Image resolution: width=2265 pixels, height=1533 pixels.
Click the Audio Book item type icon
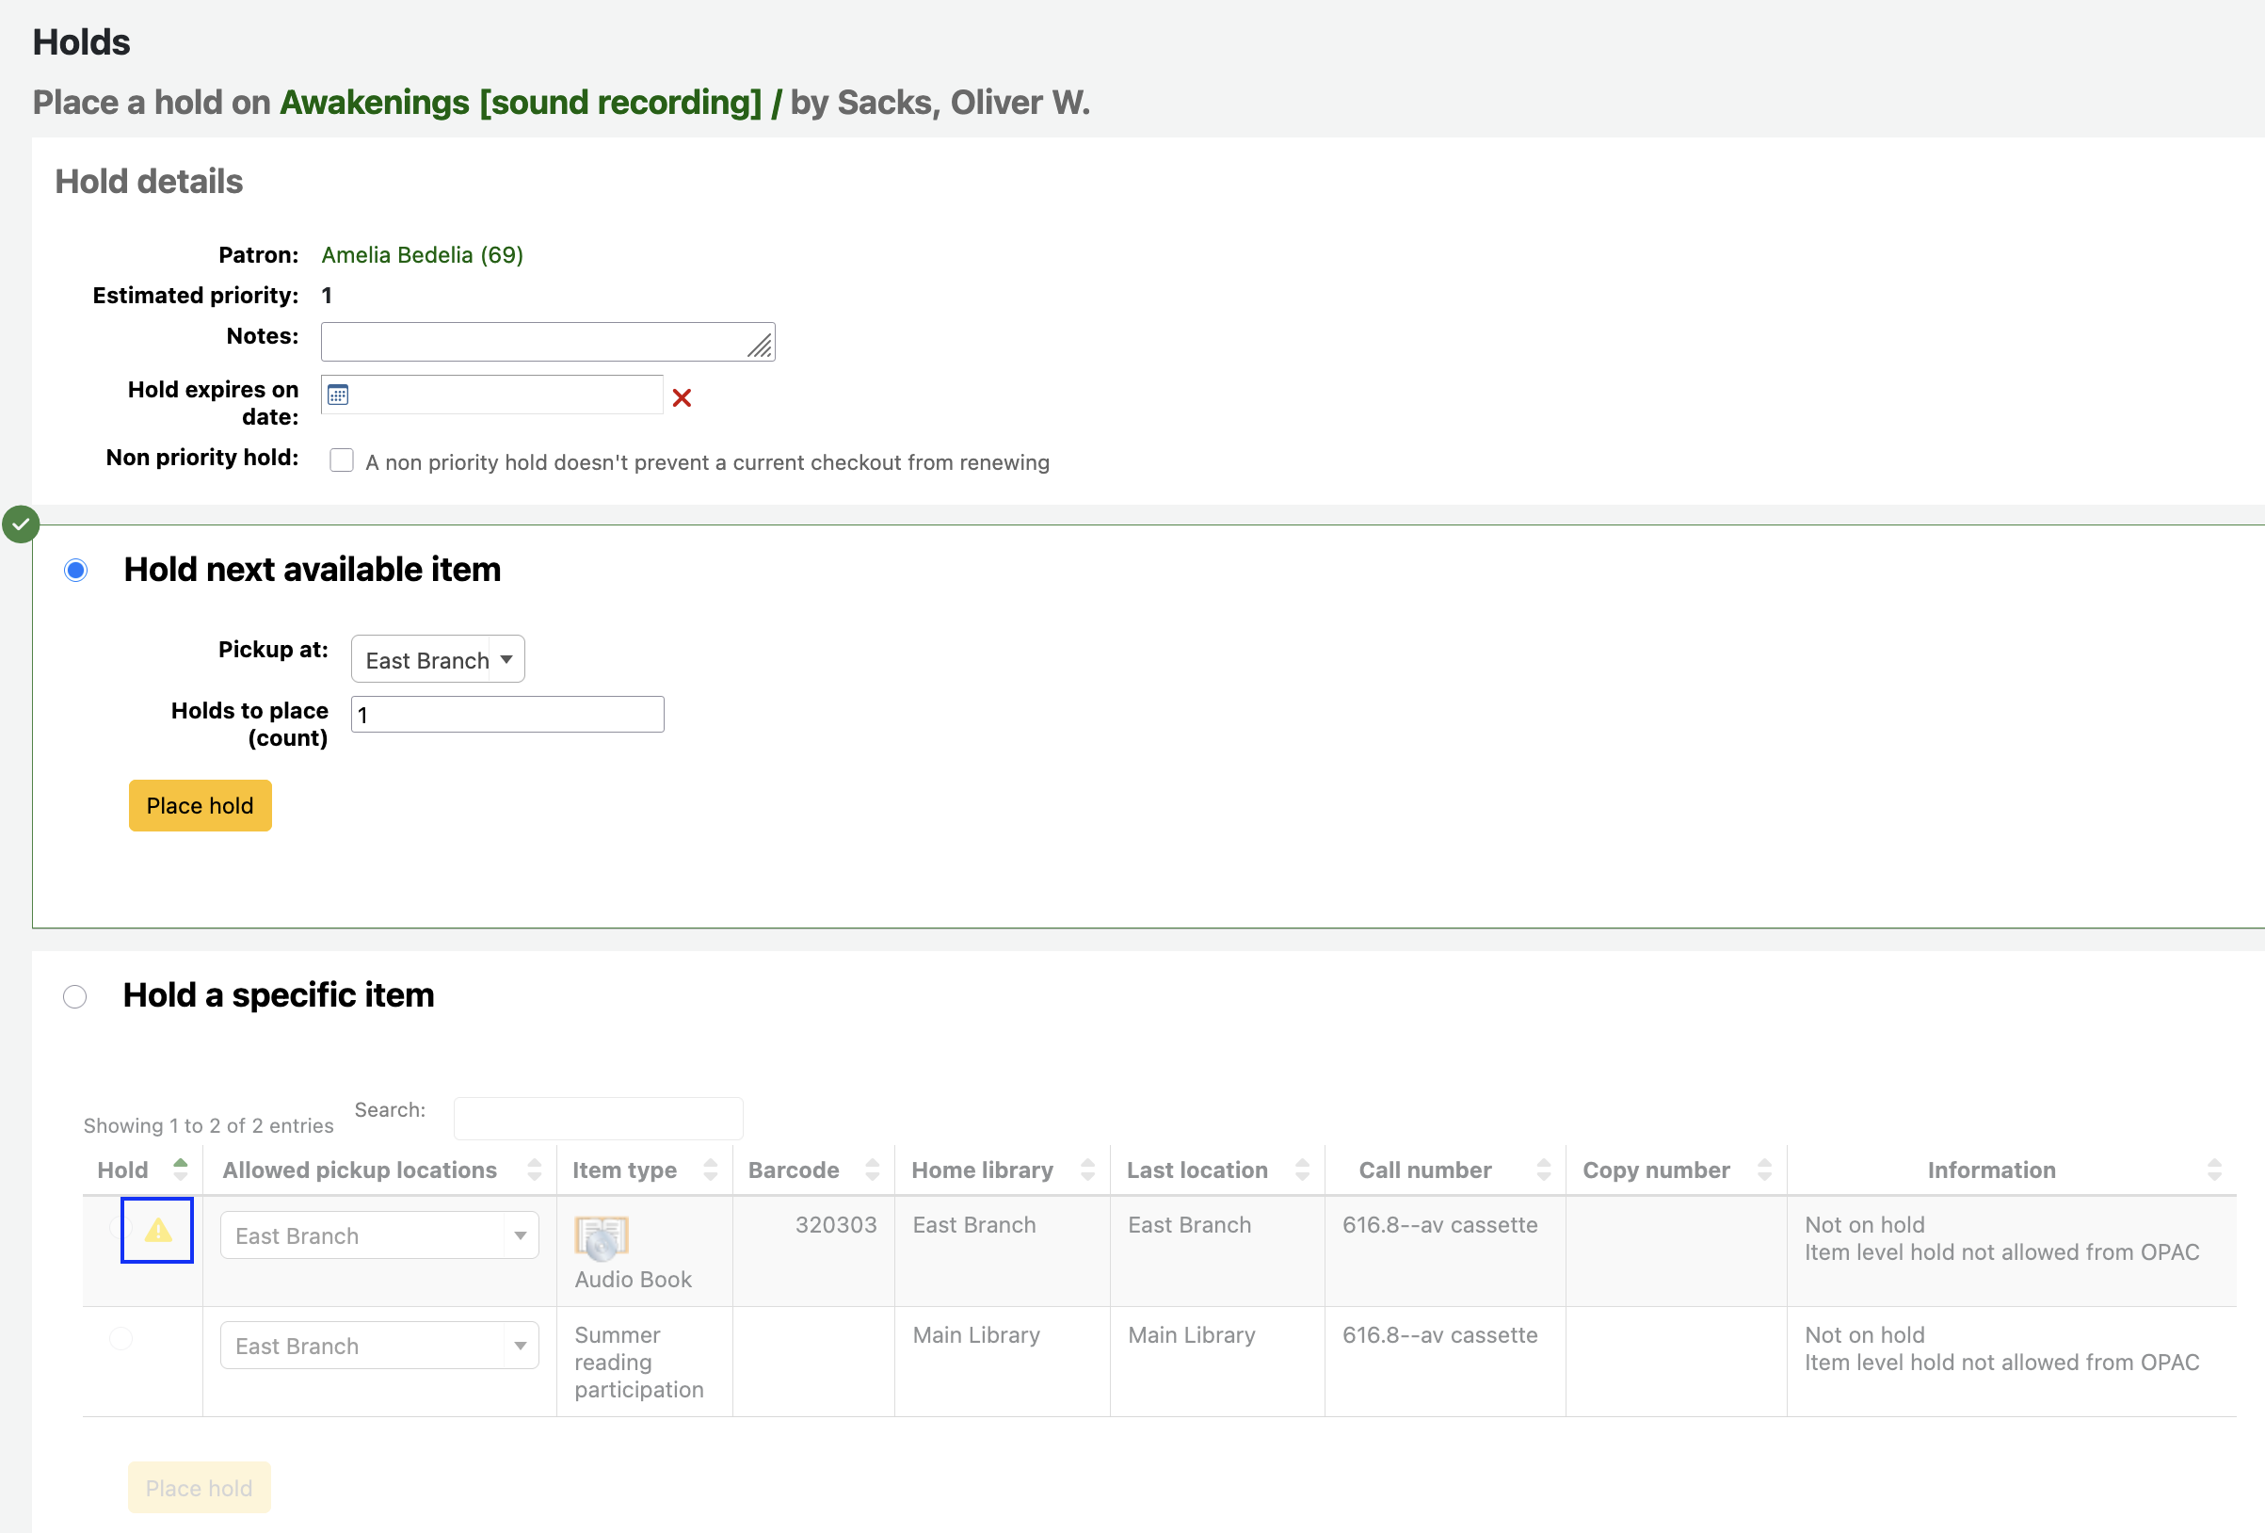click(602, 1236)
